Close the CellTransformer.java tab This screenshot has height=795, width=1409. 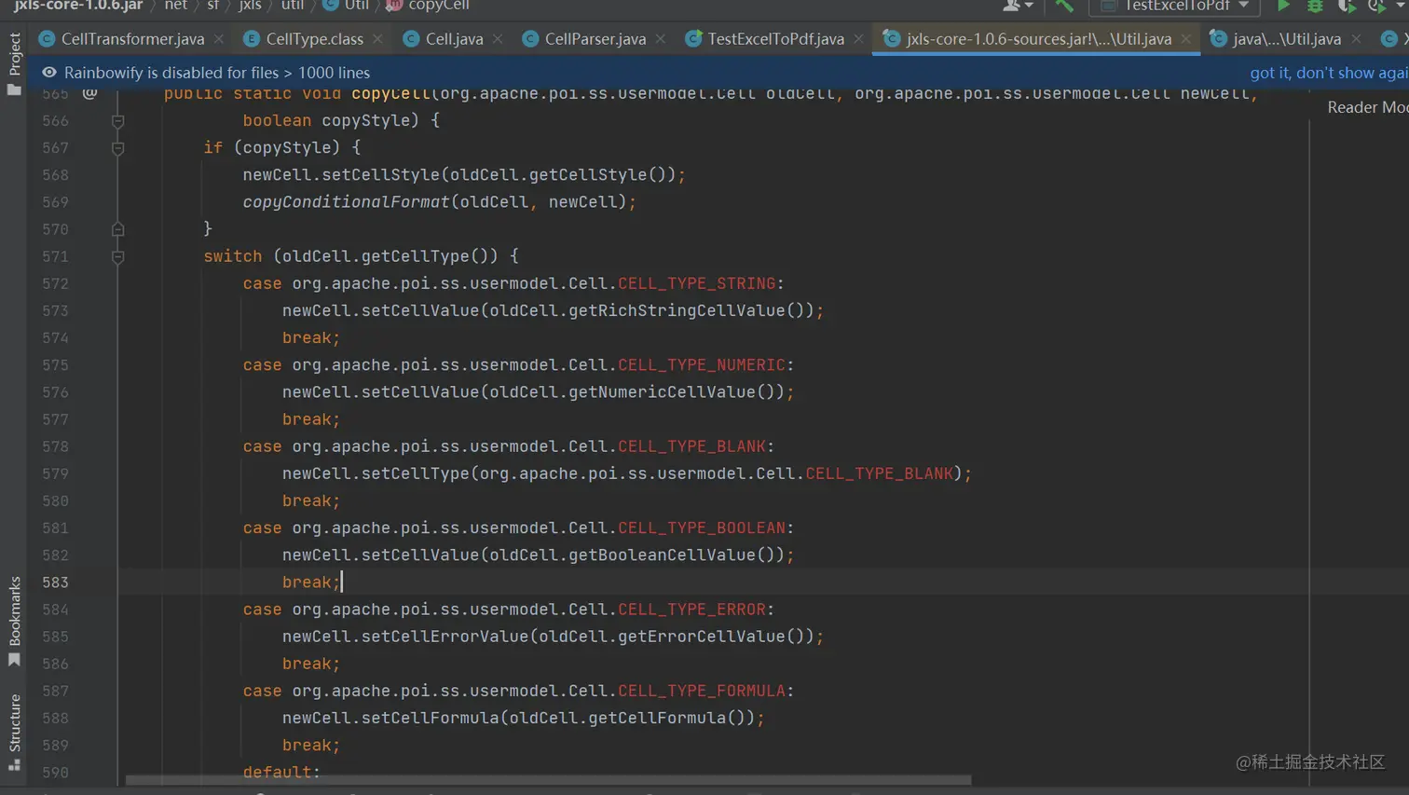(219, 39)
